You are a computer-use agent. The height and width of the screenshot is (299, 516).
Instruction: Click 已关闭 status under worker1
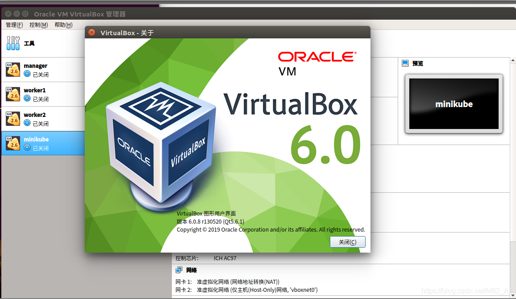tap(41, 99)
